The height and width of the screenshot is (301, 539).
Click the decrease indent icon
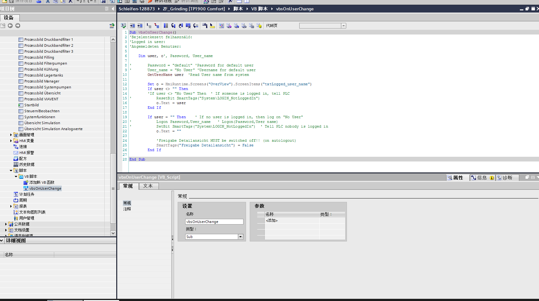(140, 26)
